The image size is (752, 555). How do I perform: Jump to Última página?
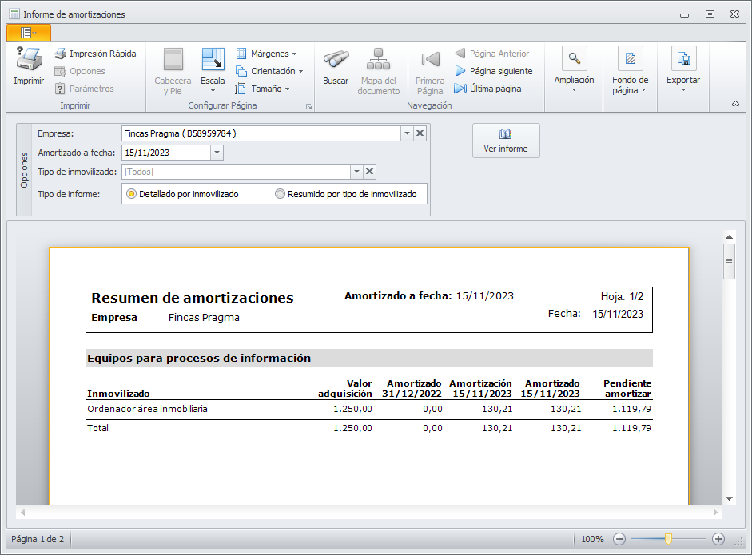pyautogui.click(x=487, y=89)
